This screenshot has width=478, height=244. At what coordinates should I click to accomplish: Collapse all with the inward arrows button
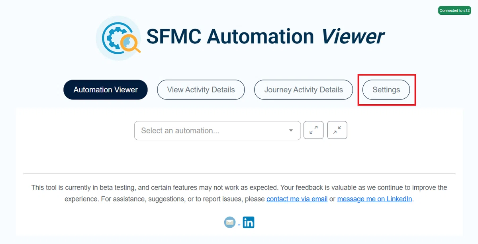(x=337, y=130)
